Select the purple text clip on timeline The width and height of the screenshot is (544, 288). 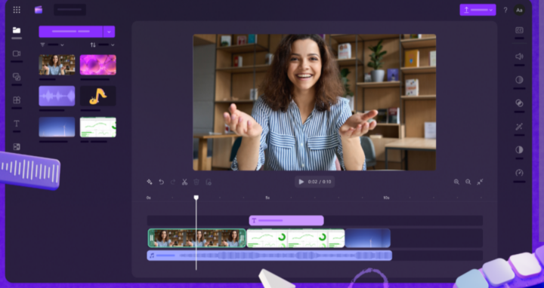(286, 220)
